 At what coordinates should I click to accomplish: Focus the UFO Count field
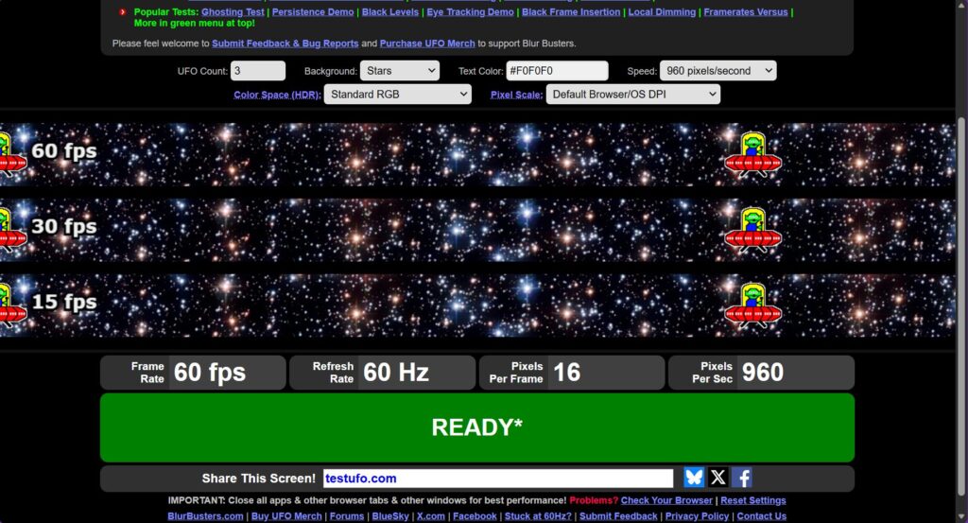tap(258, 70)
